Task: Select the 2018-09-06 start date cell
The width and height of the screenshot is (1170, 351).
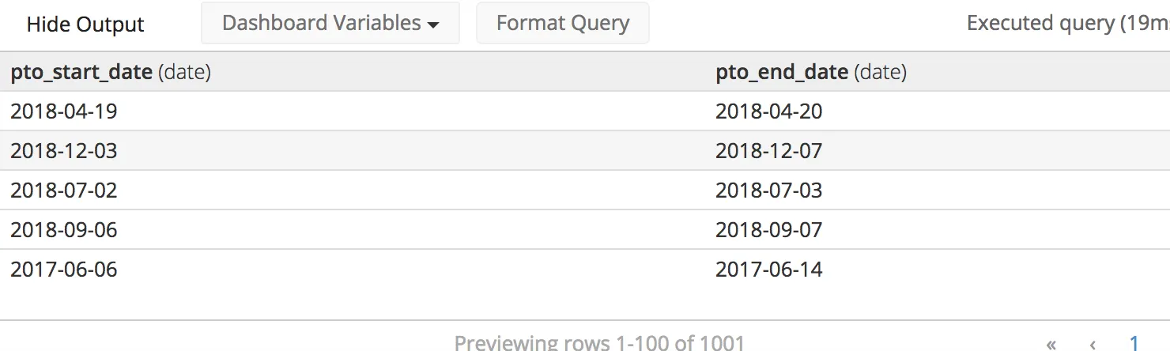Action: coord(64,230)
